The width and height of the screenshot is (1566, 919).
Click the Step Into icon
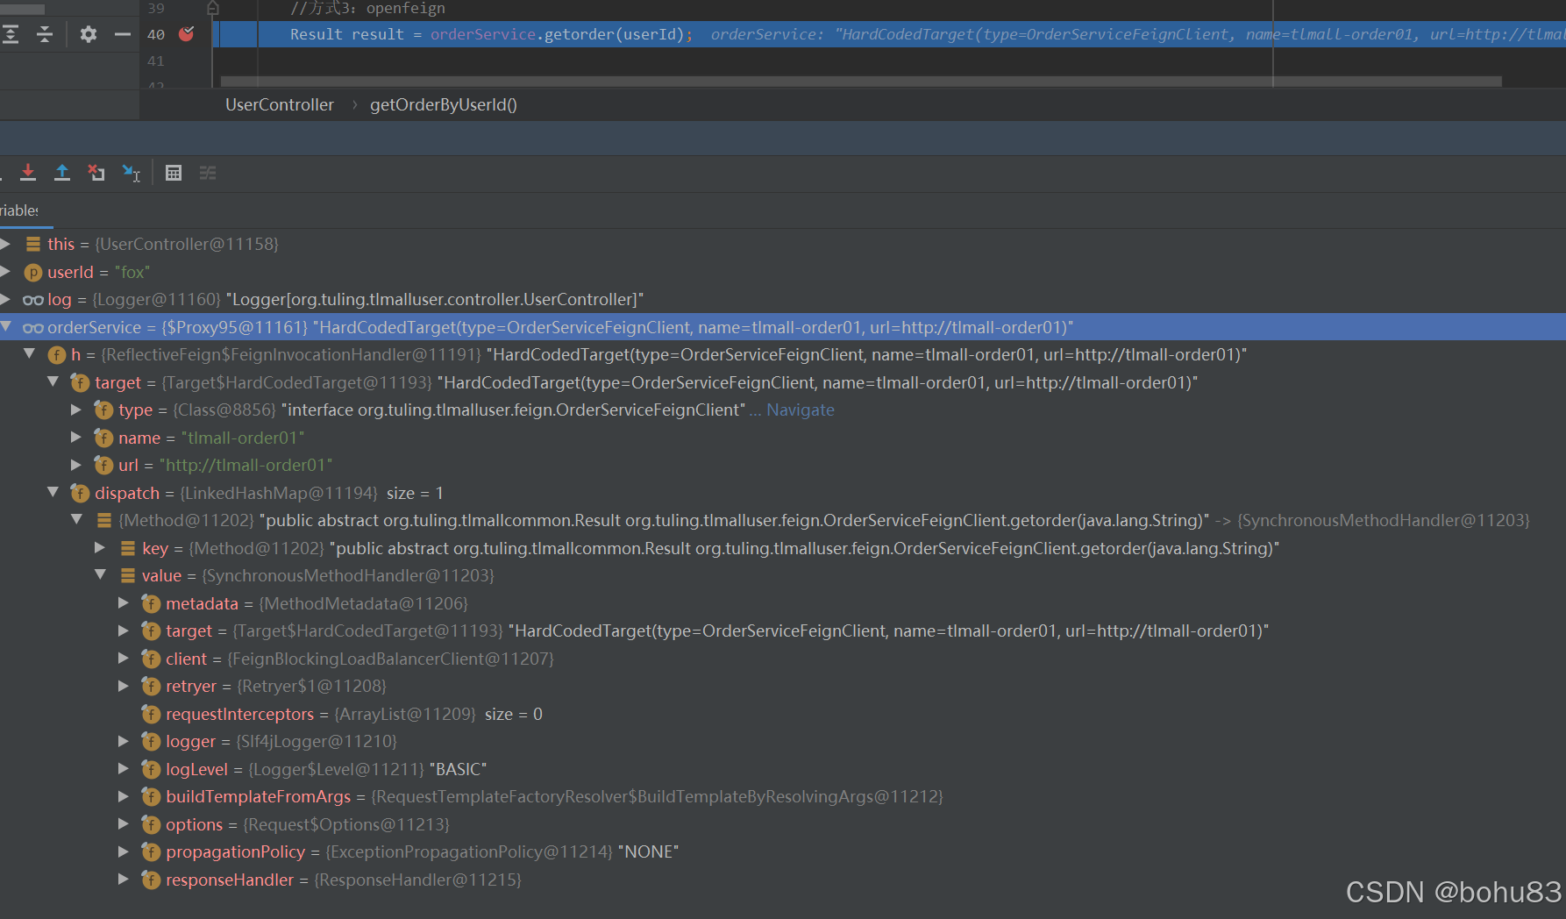(28, 173)
